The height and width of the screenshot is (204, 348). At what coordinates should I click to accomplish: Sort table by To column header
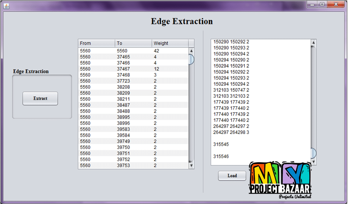point(133,43)
